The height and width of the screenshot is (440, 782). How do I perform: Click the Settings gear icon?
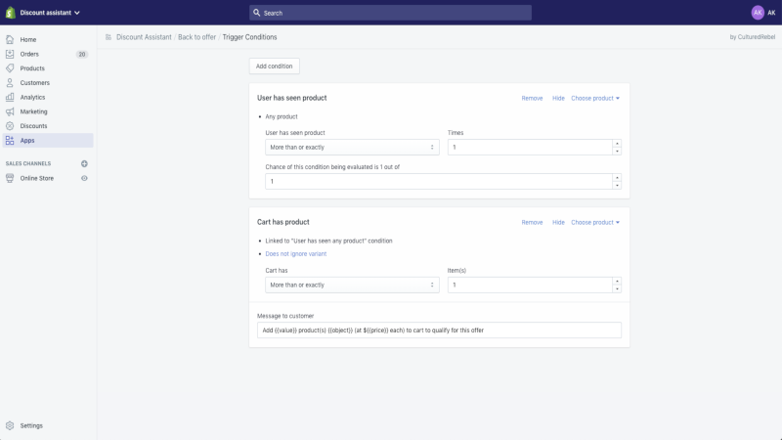pyautogui.click(x=10, y=425)
